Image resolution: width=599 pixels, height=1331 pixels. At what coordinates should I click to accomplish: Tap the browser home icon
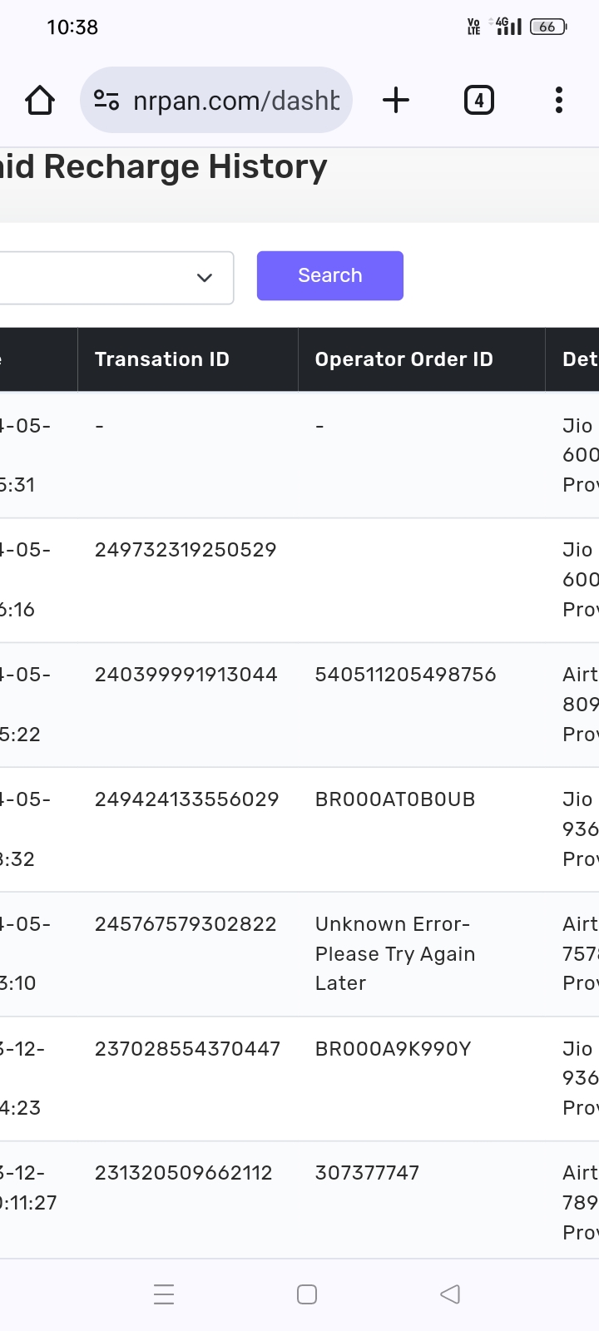click(40, 101)
